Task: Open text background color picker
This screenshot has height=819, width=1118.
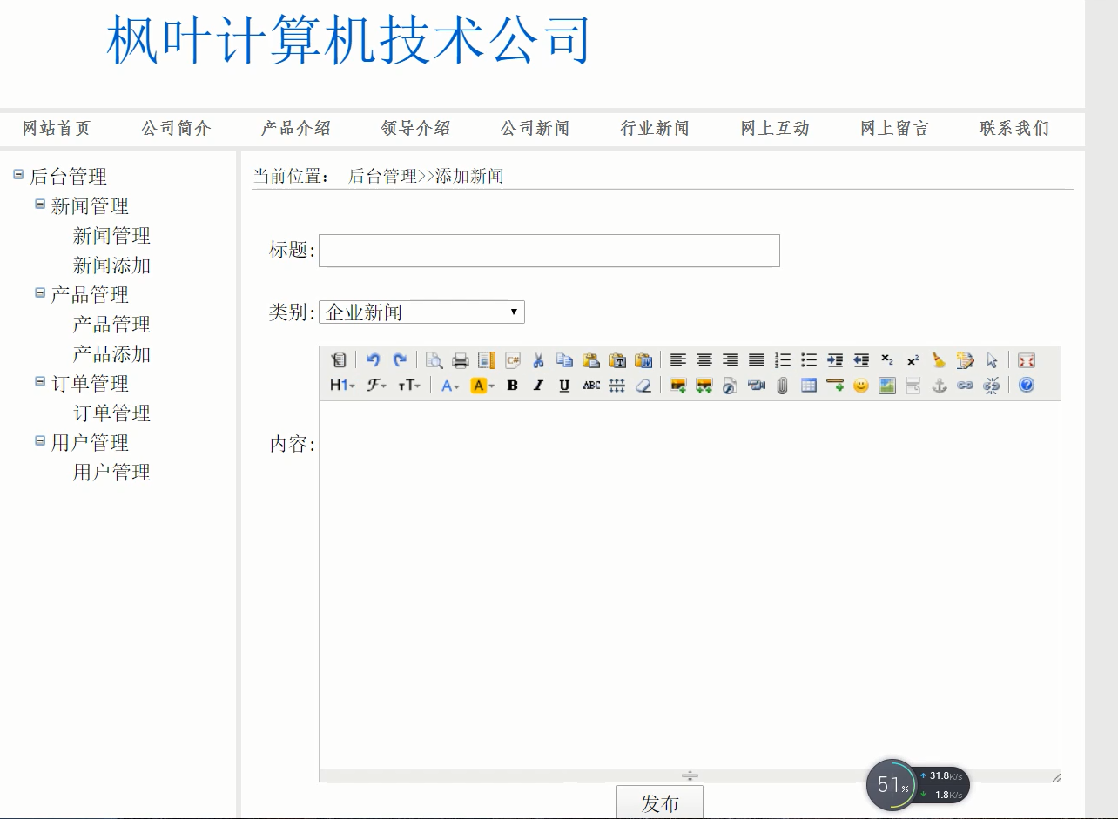Action: (x=482, y=386)
